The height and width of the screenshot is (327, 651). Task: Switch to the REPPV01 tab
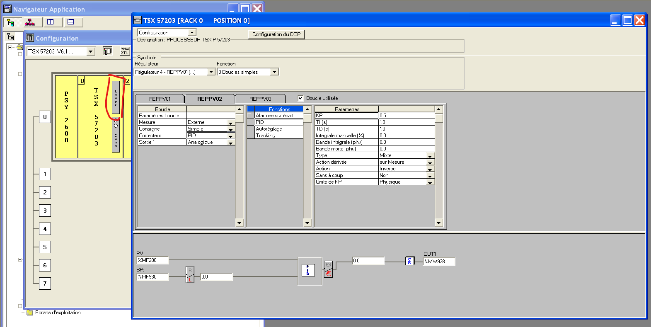pyautogui.click(x=160, y=99)
